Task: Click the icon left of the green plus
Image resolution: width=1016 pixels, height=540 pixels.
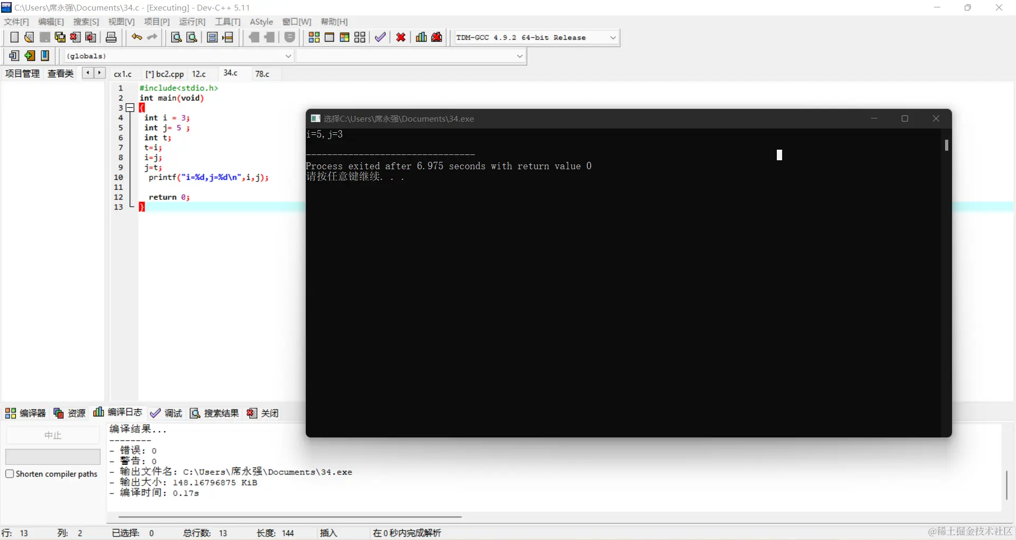Action: point(14,56)
